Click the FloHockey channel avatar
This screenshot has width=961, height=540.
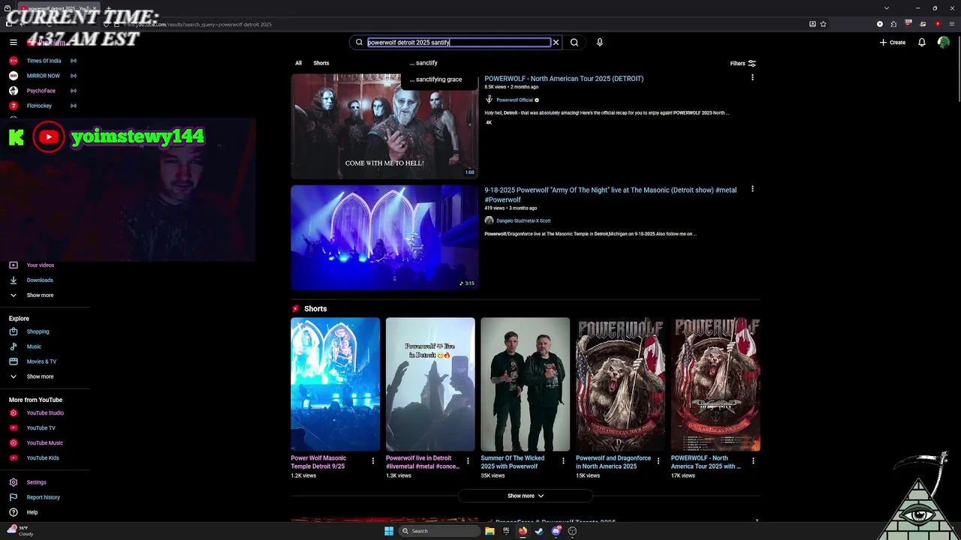point(14,106)
